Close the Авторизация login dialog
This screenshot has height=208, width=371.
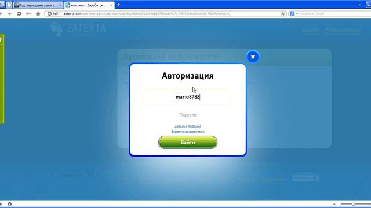click(253, 57)
